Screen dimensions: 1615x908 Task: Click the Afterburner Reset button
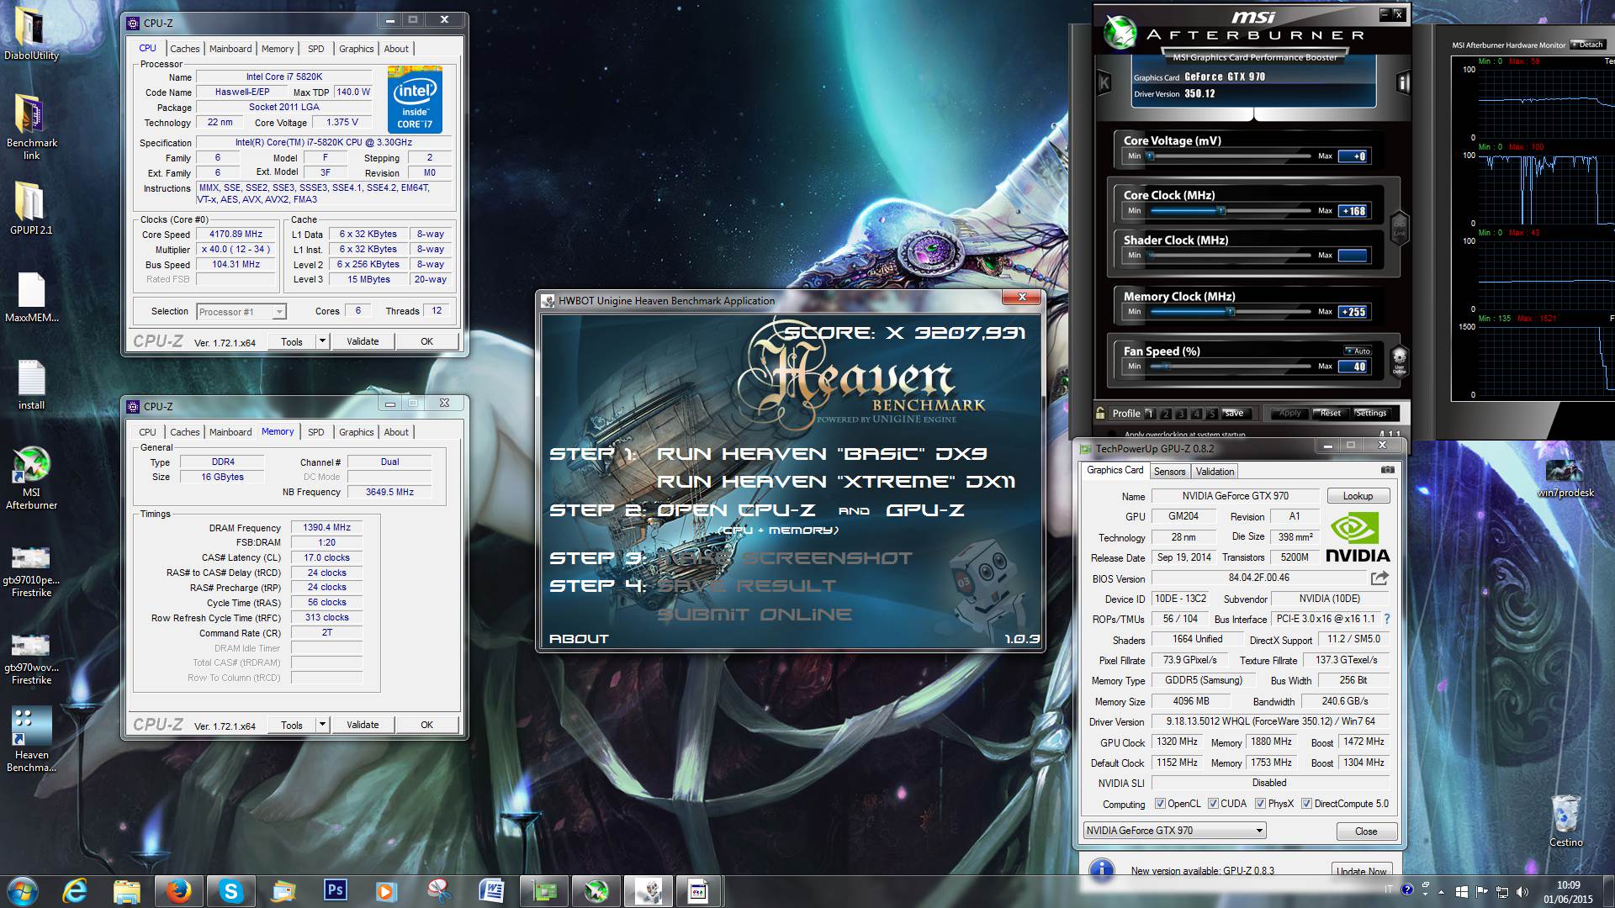click(1330, 413)
